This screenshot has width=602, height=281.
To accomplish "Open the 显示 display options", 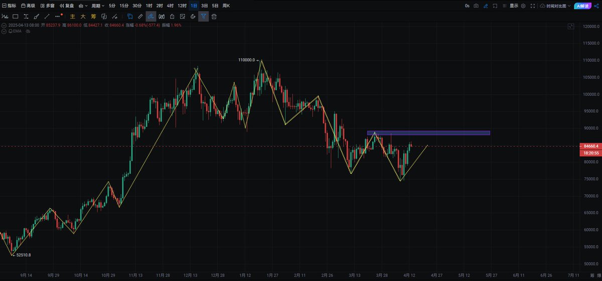I will [514, 6].
